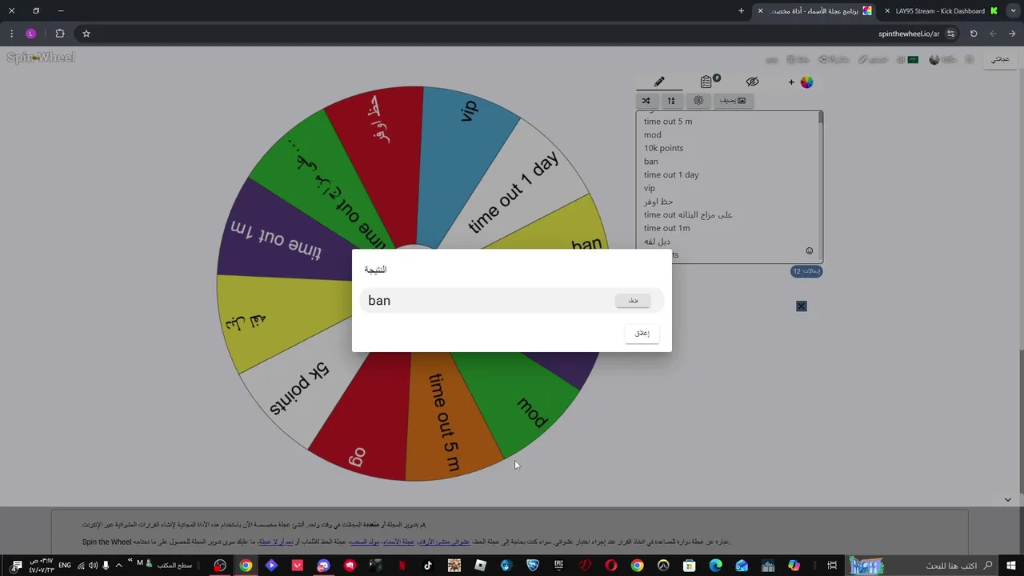Open Netflix from the taskbar

(x=402, y=566)
